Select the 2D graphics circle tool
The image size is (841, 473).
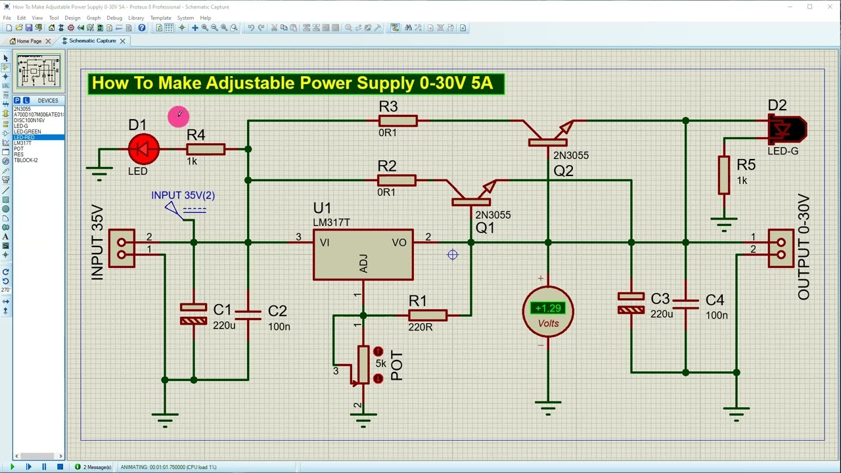coord(6,209)
